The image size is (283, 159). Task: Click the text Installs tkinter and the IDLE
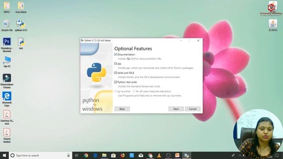149,77
